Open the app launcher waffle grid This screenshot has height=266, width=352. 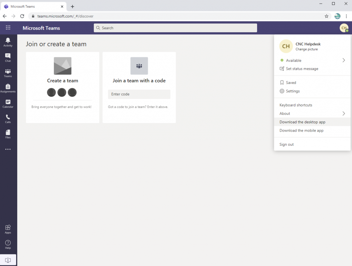[x=8, y=28]
